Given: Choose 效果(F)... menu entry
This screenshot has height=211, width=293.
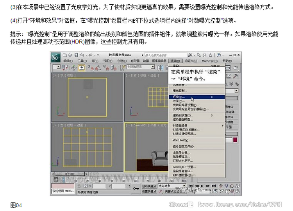Looking at the screenshot, I should [x=197, y=101].
